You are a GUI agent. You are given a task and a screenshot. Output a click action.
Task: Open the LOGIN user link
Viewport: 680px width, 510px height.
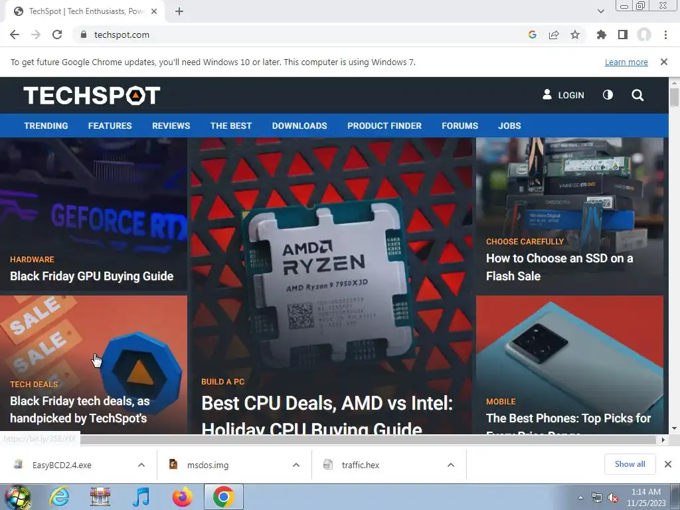click(x=563, y=95)
